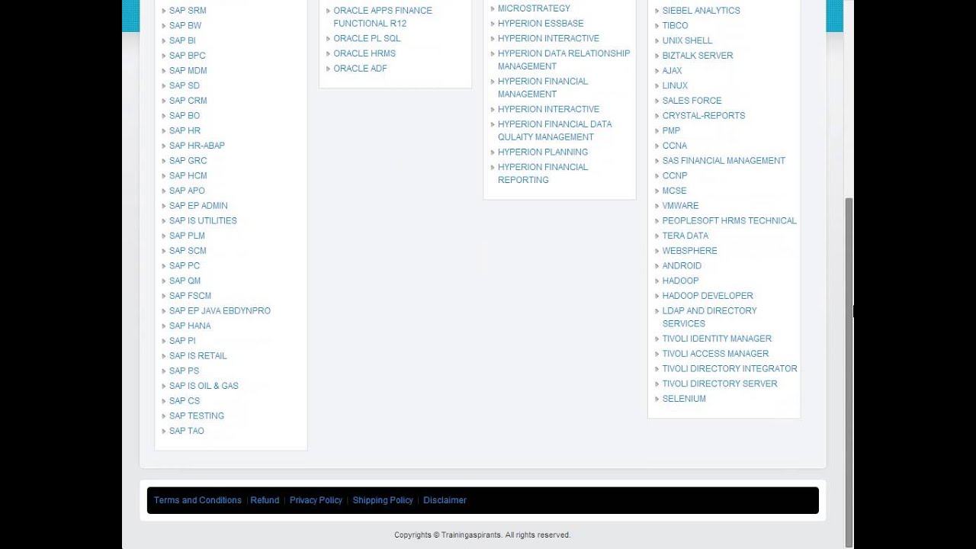The width and height of the screenshot is (976, 549).
Task: Select SAP EP JAVA EBDYNPRO link
Action: [x=220, y=311]
